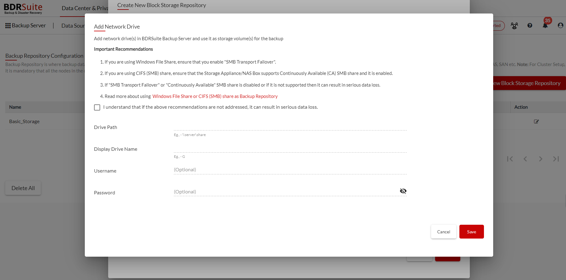Click the Backup Repository Configuration heading
This screenshot has height=280, width=566.
(x=44, y=56)
